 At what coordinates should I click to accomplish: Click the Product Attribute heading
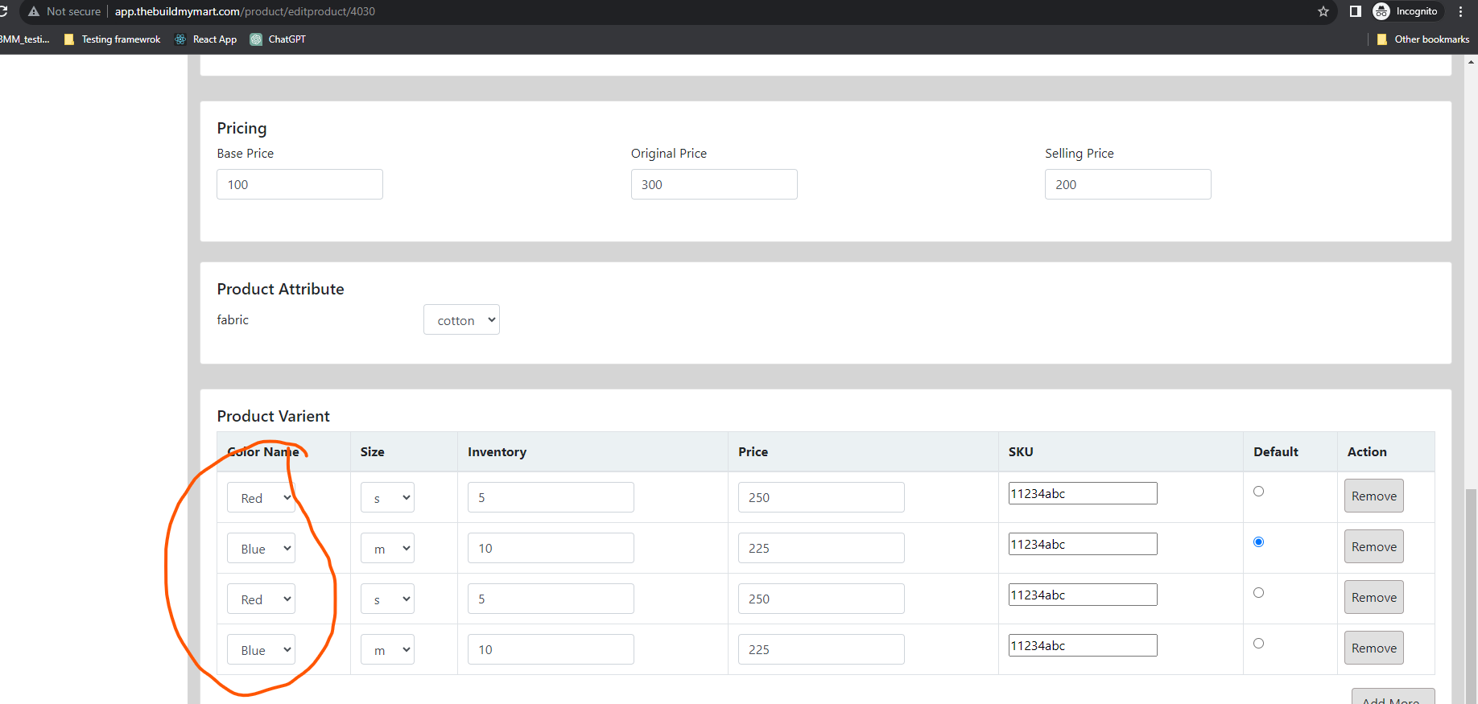click(280, 289)
